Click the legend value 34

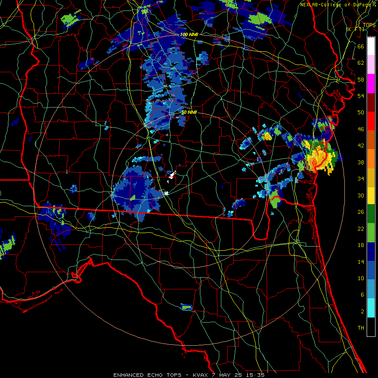[x=361, y=179]
